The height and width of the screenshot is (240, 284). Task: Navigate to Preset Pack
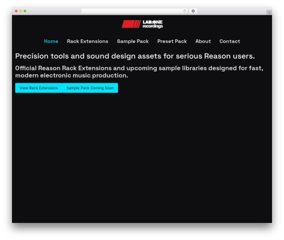172,41
